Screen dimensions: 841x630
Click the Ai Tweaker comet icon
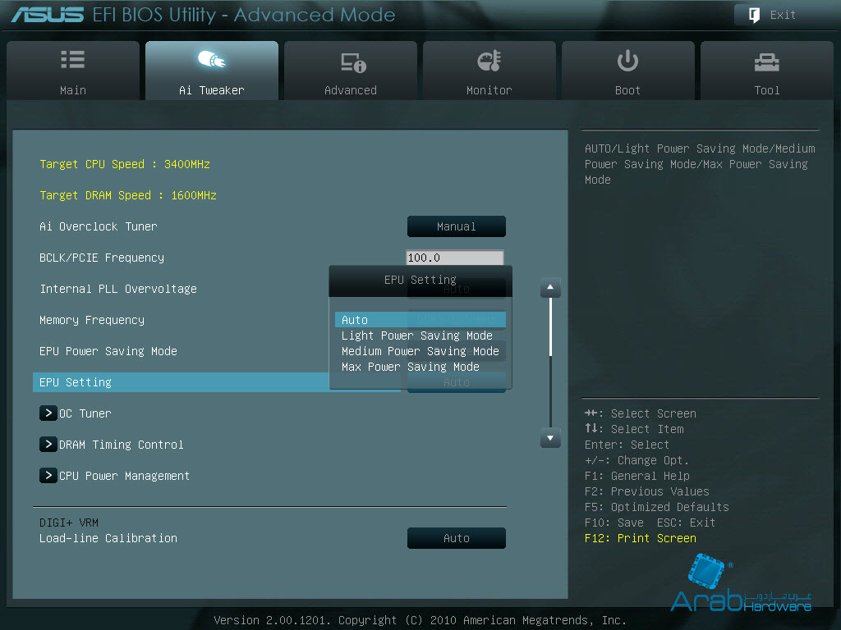pos(211,59)
